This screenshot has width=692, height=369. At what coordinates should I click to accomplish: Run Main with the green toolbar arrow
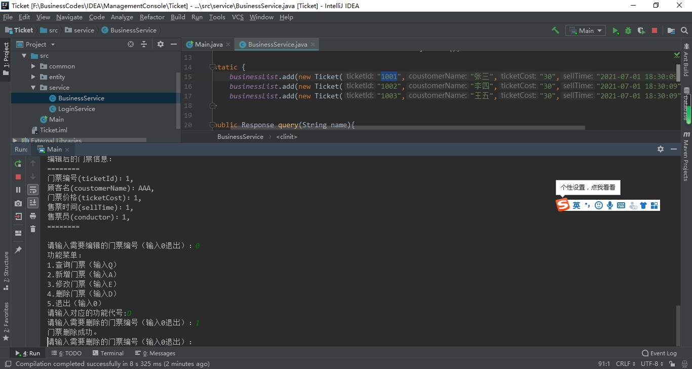(x=616, y=30)
